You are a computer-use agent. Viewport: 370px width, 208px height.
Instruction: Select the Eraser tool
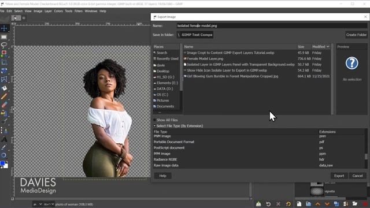coord(4,105)
